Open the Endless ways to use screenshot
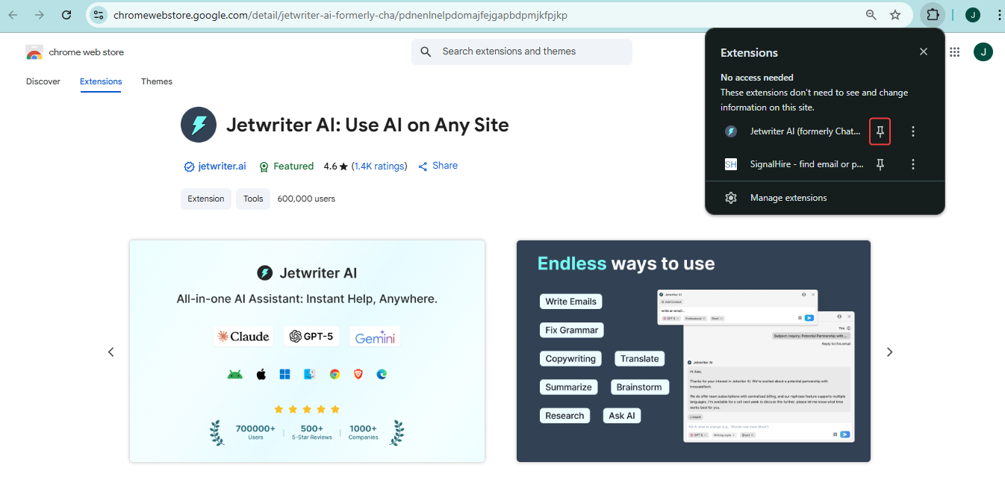Screen dimensions: 1005x477 click(694, 351)
